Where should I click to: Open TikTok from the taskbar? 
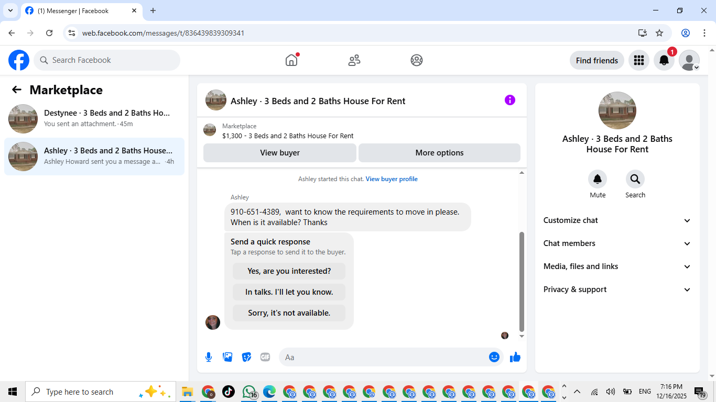point(229,392)
